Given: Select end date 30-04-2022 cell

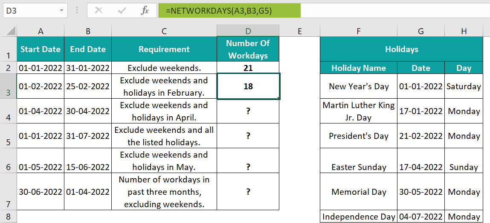Looking at the screenshot, I should 88,111.
